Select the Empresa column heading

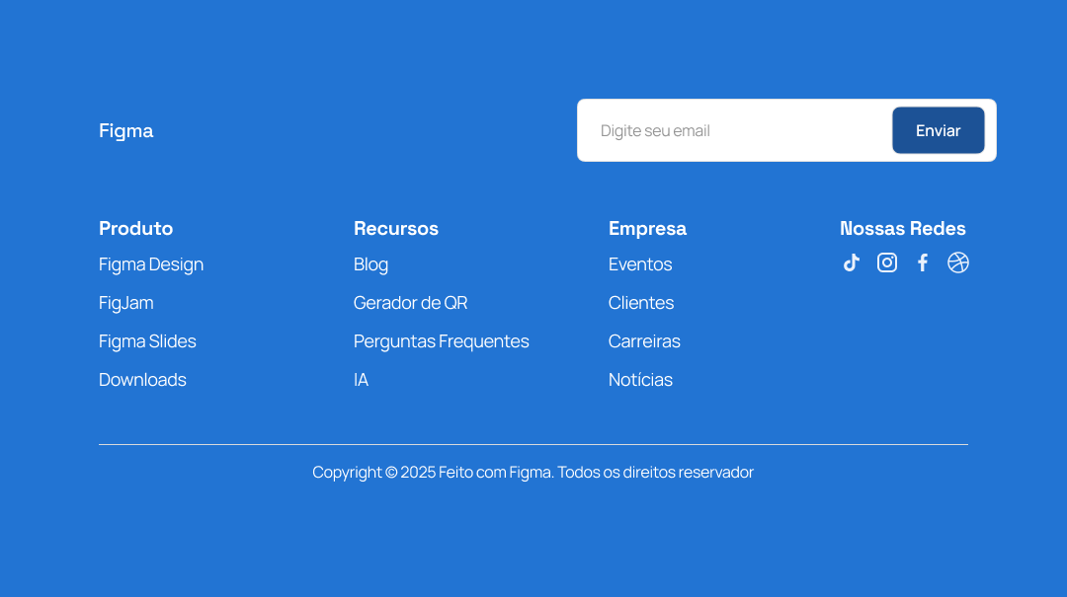pos(647,229)
